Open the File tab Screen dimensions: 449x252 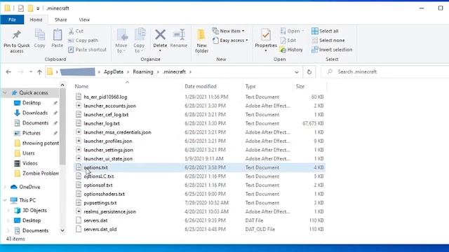pyautogui.click(x=12, y=20)
